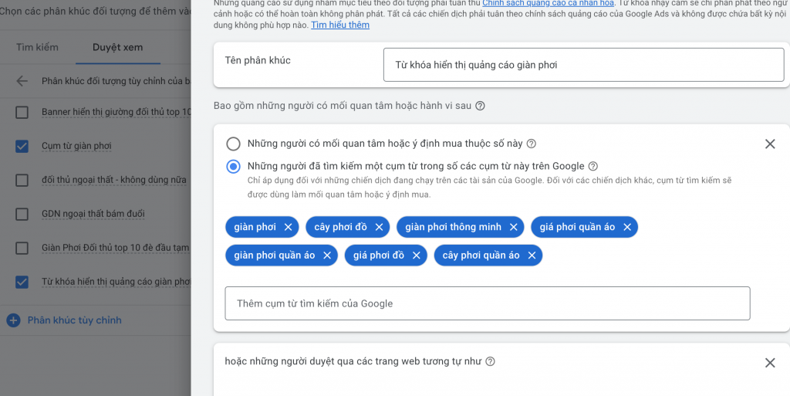Viewport: 790px width, 396px height.
Task: Close the 'duyệt qua các trang web' card
Action: tap(770, 363)
